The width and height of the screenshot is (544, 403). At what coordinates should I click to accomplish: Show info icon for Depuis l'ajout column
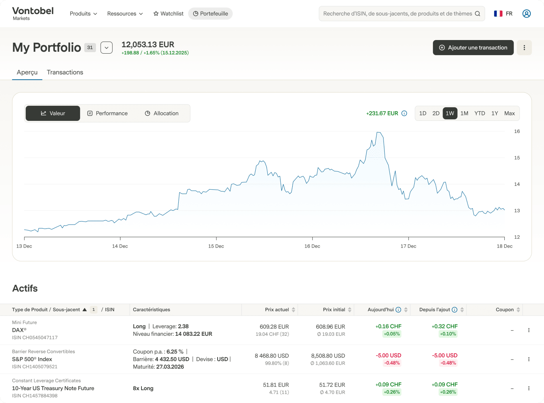(x=455, y=310)
